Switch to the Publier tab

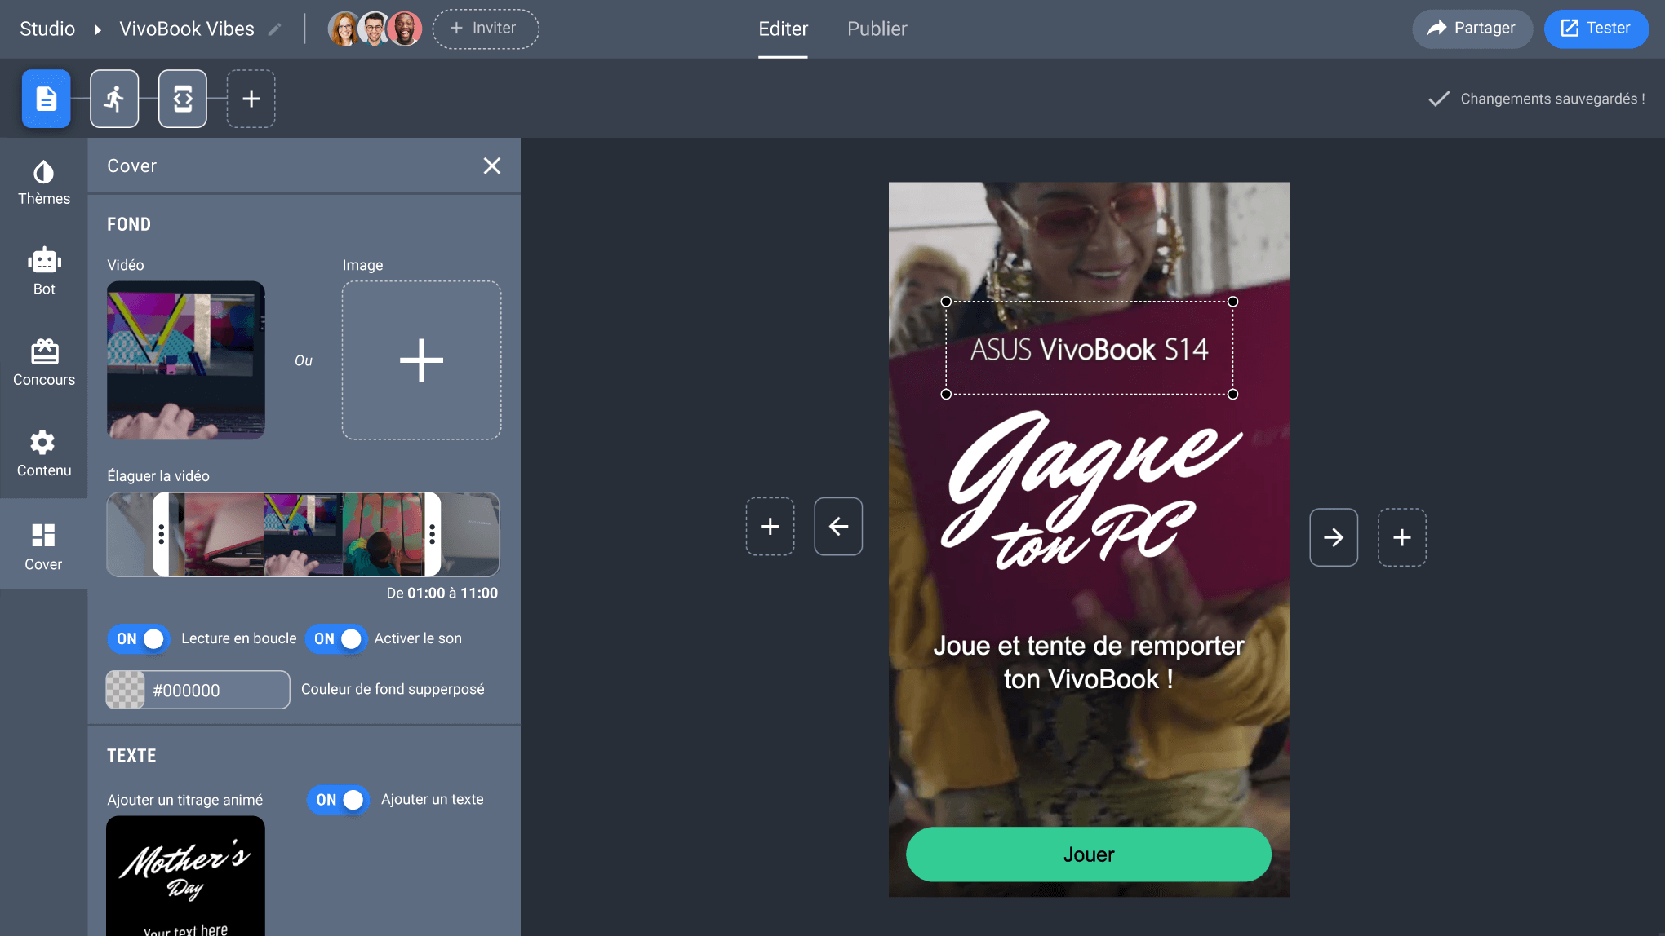click(877, 29)
